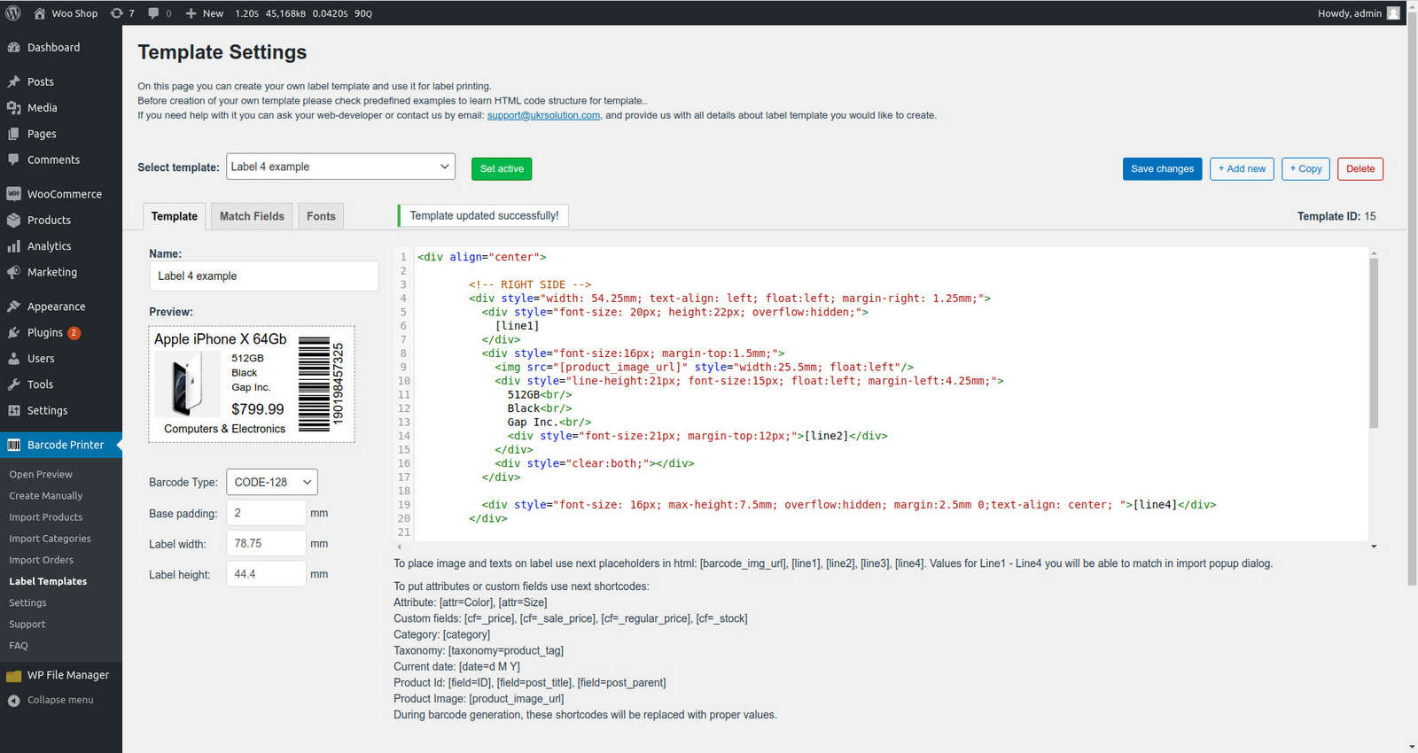1418x753 pixels.
Task: Click the Analytics bar chart icon
Action: coord(13,246)
